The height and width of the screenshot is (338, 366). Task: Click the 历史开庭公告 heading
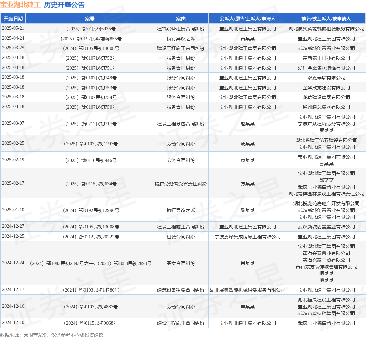(64, 5)
